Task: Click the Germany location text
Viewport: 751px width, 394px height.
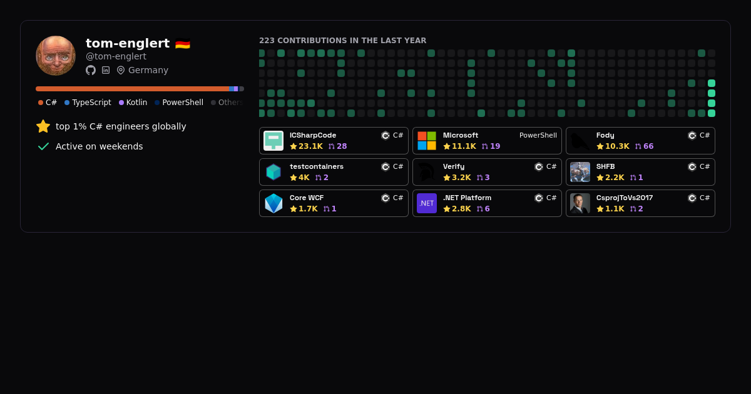Action: (148, 70)
